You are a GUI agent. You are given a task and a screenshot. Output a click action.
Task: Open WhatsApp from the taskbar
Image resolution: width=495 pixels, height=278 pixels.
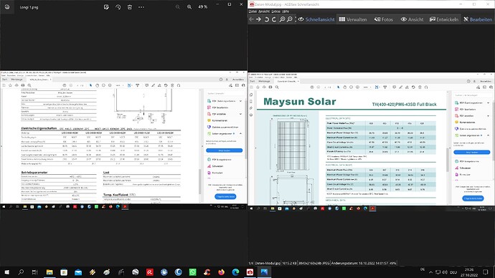click(x=192, y=272)
